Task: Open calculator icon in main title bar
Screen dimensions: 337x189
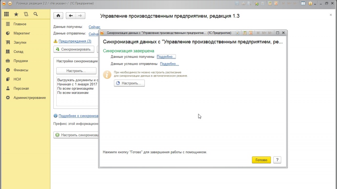Action: [x=270, y=3]
